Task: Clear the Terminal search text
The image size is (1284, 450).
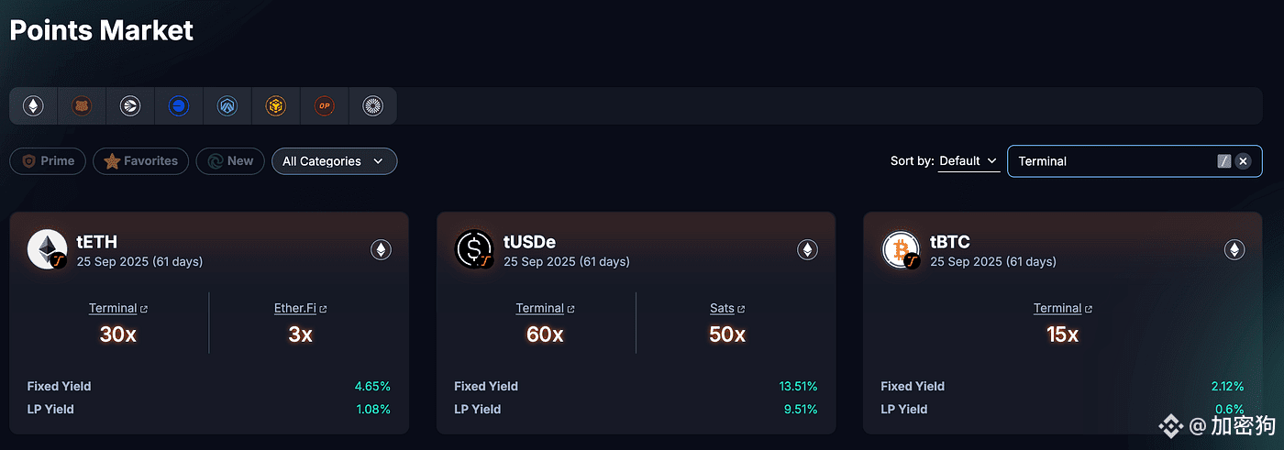Action: click(1243, 161)
